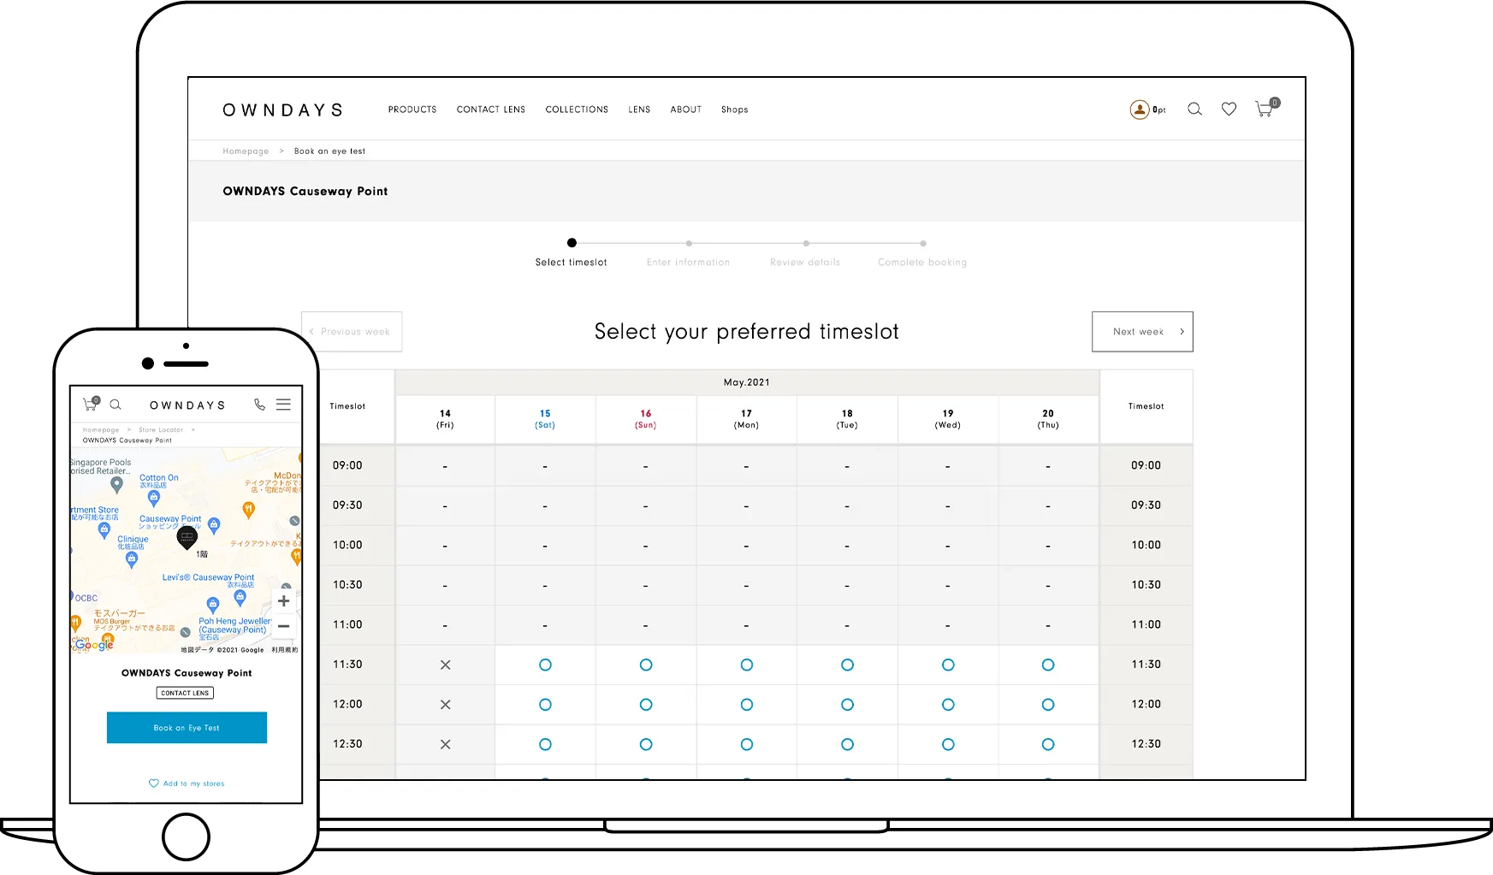Click Complete booking step marker
This screenshot has height=875, width=1493.
923,244
